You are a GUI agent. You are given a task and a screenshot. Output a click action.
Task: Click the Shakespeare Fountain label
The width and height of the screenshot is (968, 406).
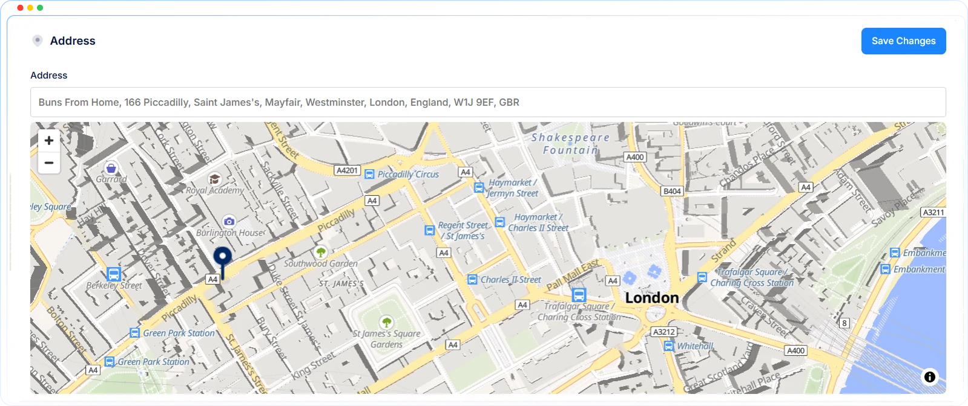[570, 144]
